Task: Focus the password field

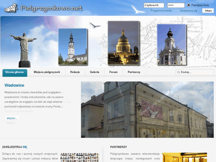Action: 176,5
